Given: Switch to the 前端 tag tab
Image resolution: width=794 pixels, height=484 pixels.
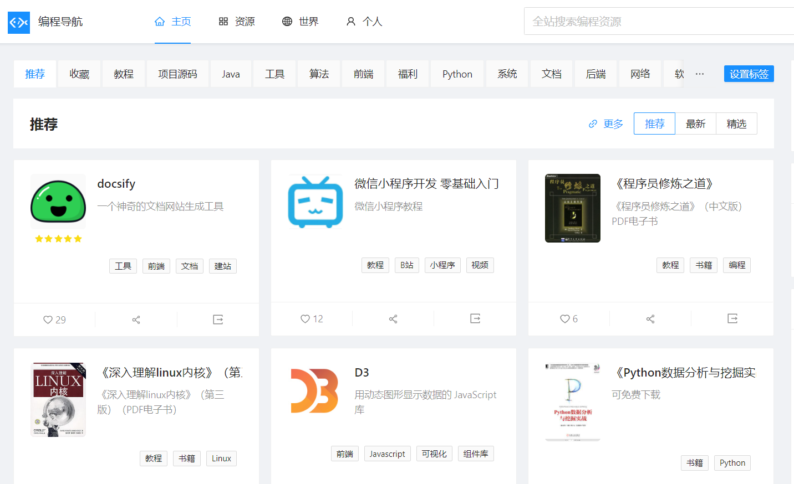Looking at the screenshot, I should coord(363,74).
